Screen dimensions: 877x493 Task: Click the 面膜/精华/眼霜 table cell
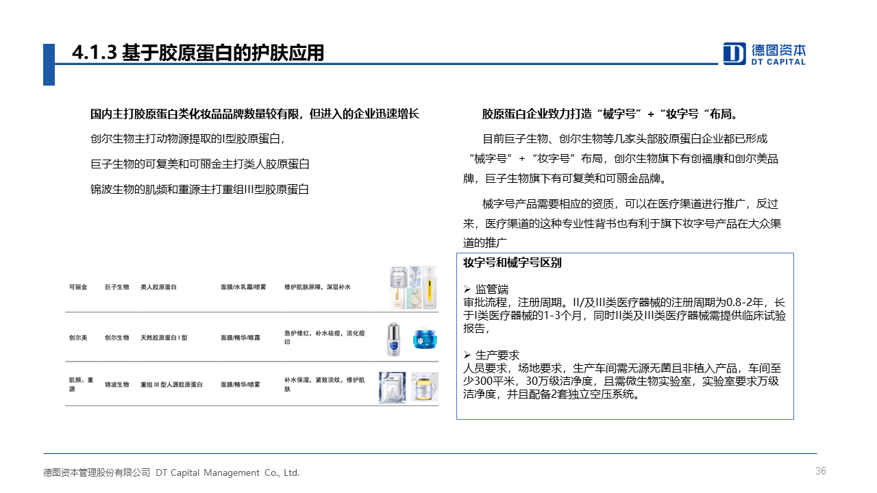click(240, 338)
